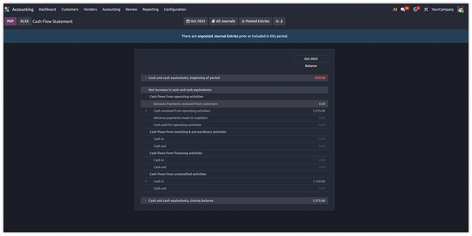This screenshot has width=472, height=236.
Task: Open the In .$ rounding dropdown
Action: coord(279,21)
